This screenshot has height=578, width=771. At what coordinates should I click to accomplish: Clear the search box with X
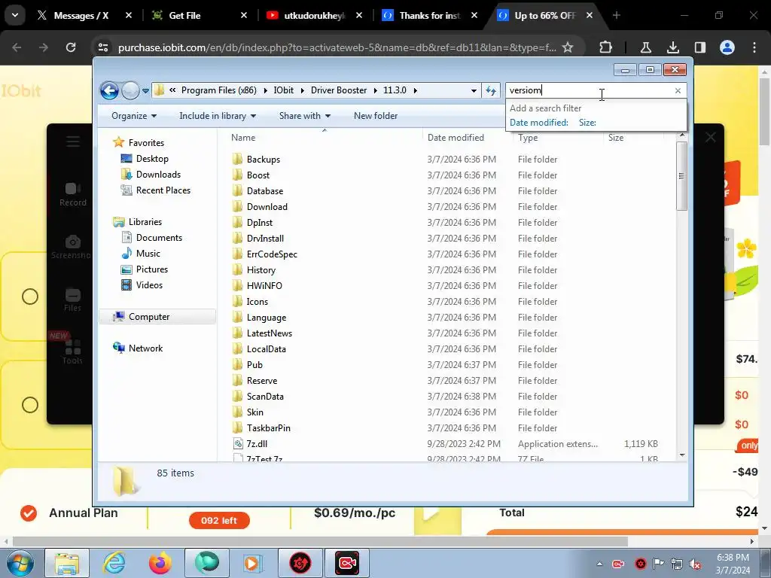(678, 90)
